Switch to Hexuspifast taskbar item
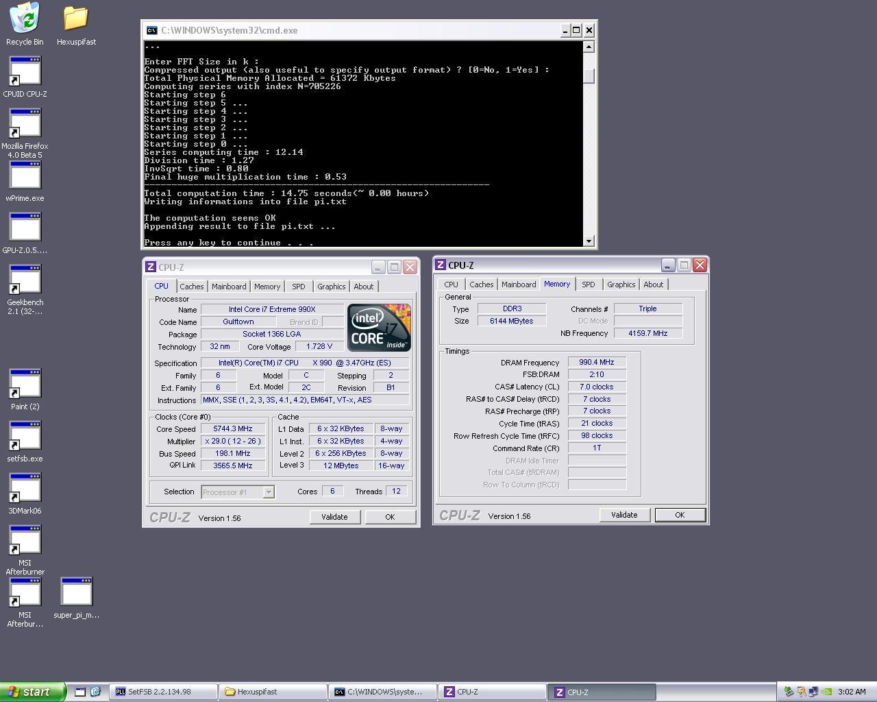The height and width of the screenshot is (702, 877). tap(273, 692)
